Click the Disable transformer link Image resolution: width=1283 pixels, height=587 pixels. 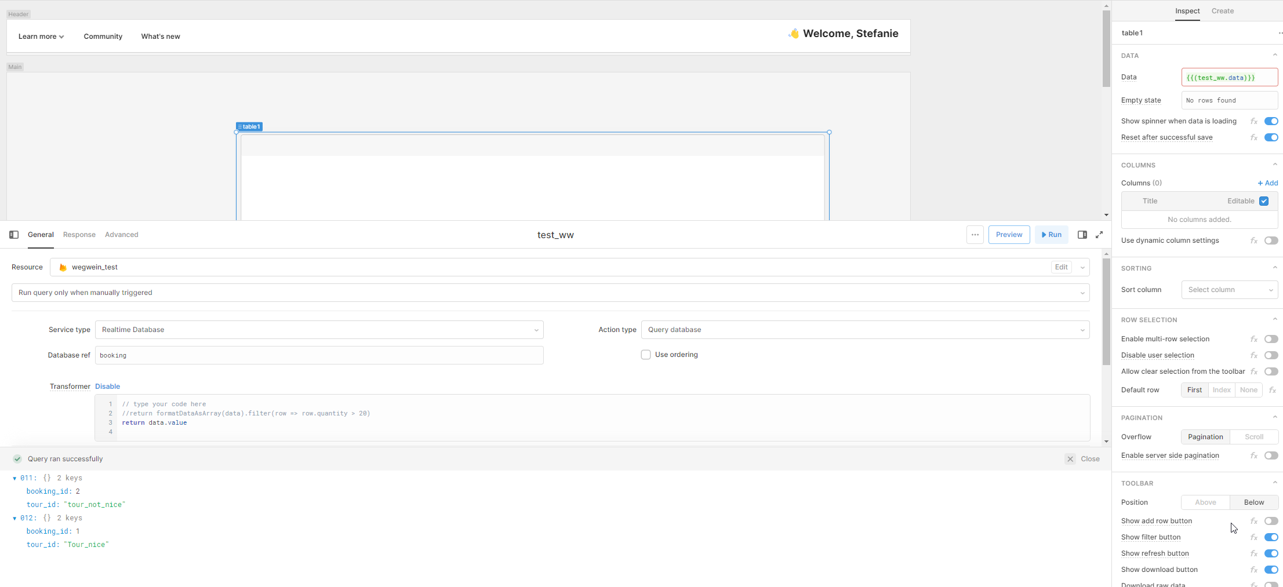(x=107, y=387)
